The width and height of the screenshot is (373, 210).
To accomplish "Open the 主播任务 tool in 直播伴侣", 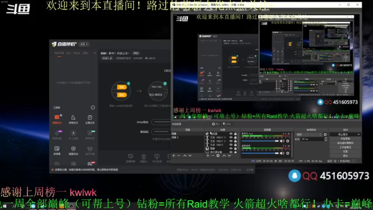I will click(x=90, y=119).
